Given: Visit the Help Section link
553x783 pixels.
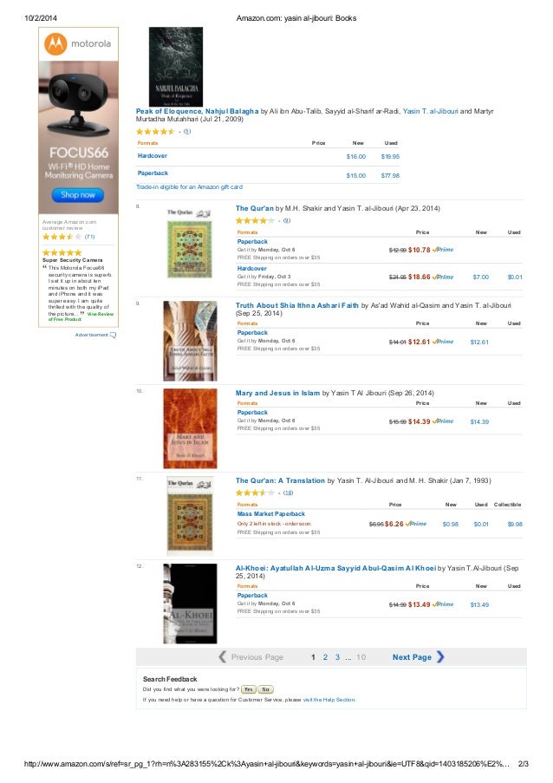Looking at the screenshot, I should (329, 700).
